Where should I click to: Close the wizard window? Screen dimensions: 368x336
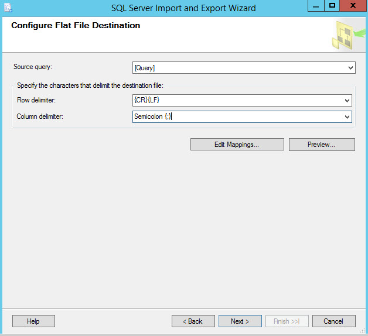point(353,6)
